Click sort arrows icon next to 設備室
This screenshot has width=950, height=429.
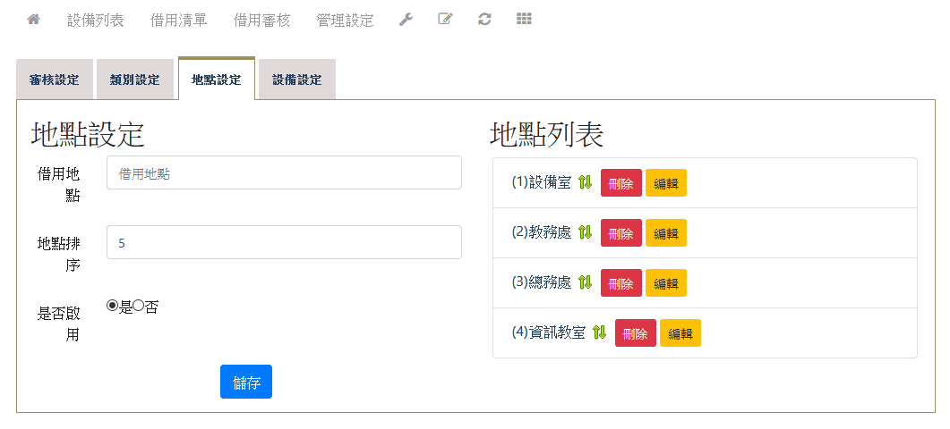click(x=585, y=182)
